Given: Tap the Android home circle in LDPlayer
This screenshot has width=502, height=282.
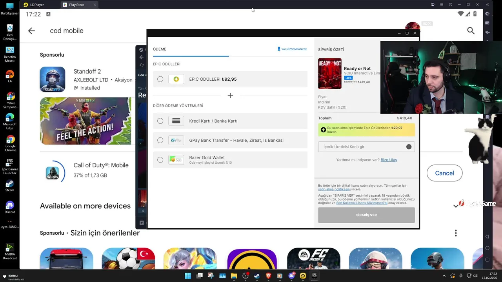Looking at the screenshot, I should pyautogui.click(x=487, y=248).
